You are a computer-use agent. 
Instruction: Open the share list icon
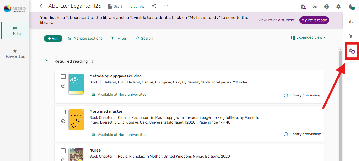[154, 6]
